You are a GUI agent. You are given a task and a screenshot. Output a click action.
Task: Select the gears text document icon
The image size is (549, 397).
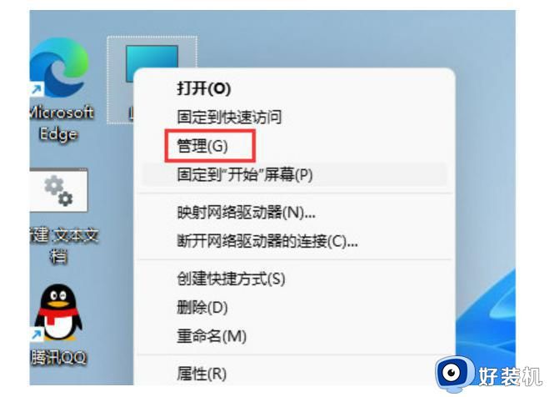tap(58, 190)
